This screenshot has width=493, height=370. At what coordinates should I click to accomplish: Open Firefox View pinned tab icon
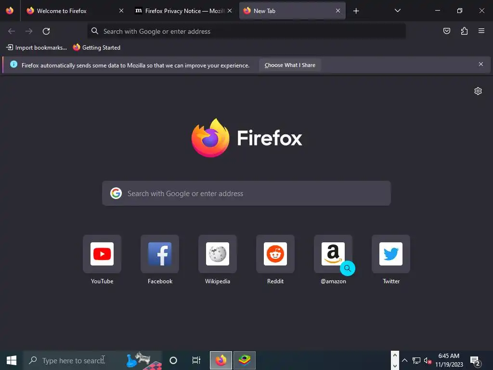point(10,11)
